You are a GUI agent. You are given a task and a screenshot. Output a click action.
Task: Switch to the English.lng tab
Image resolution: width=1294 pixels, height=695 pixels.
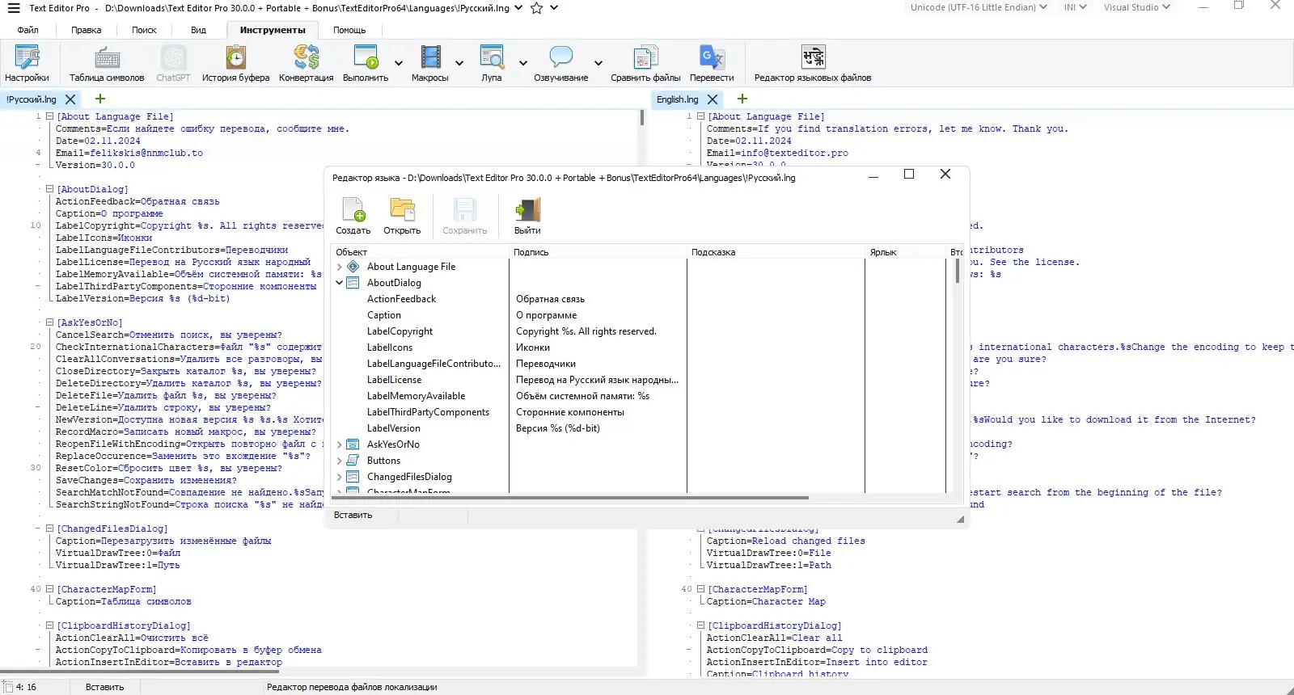(677, 99)
